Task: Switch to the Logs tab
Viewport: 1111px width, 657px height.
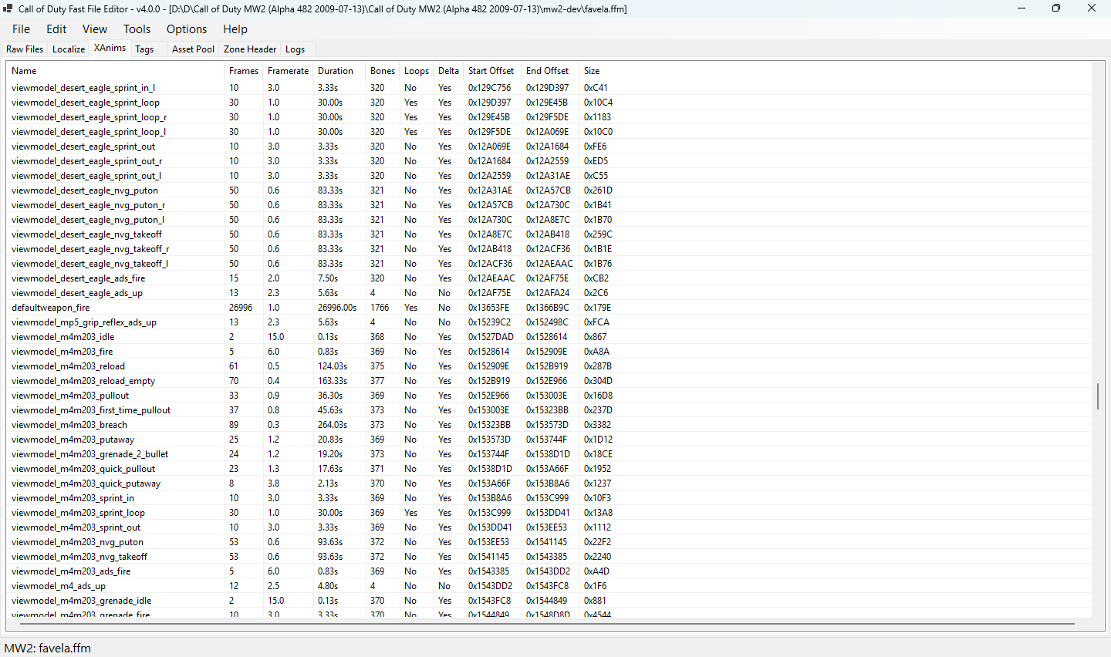Action: [x=295, y=49]
